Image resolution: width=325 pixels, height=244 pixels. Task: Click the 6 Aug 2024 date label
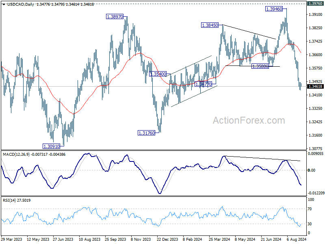click(297, 239)
